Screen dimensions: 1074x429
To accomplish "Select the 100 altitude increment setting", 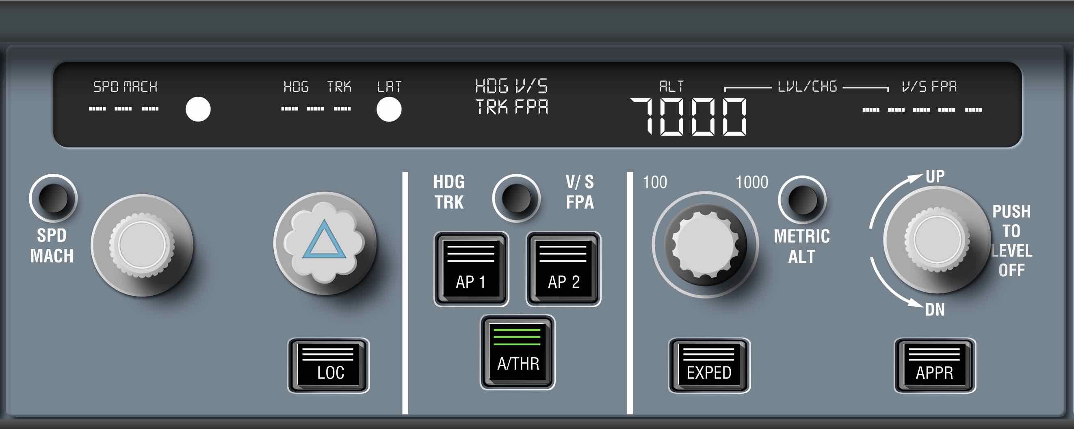I will (654, 182).
